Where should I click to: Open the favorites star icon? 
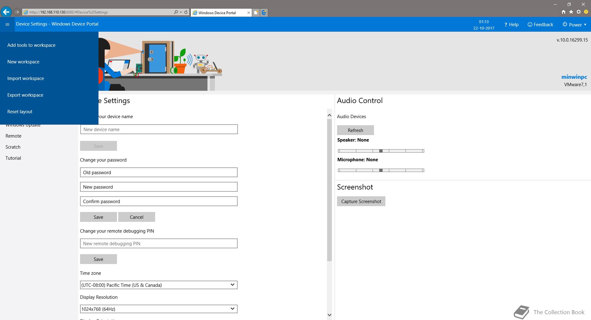[x=571, y=12]
